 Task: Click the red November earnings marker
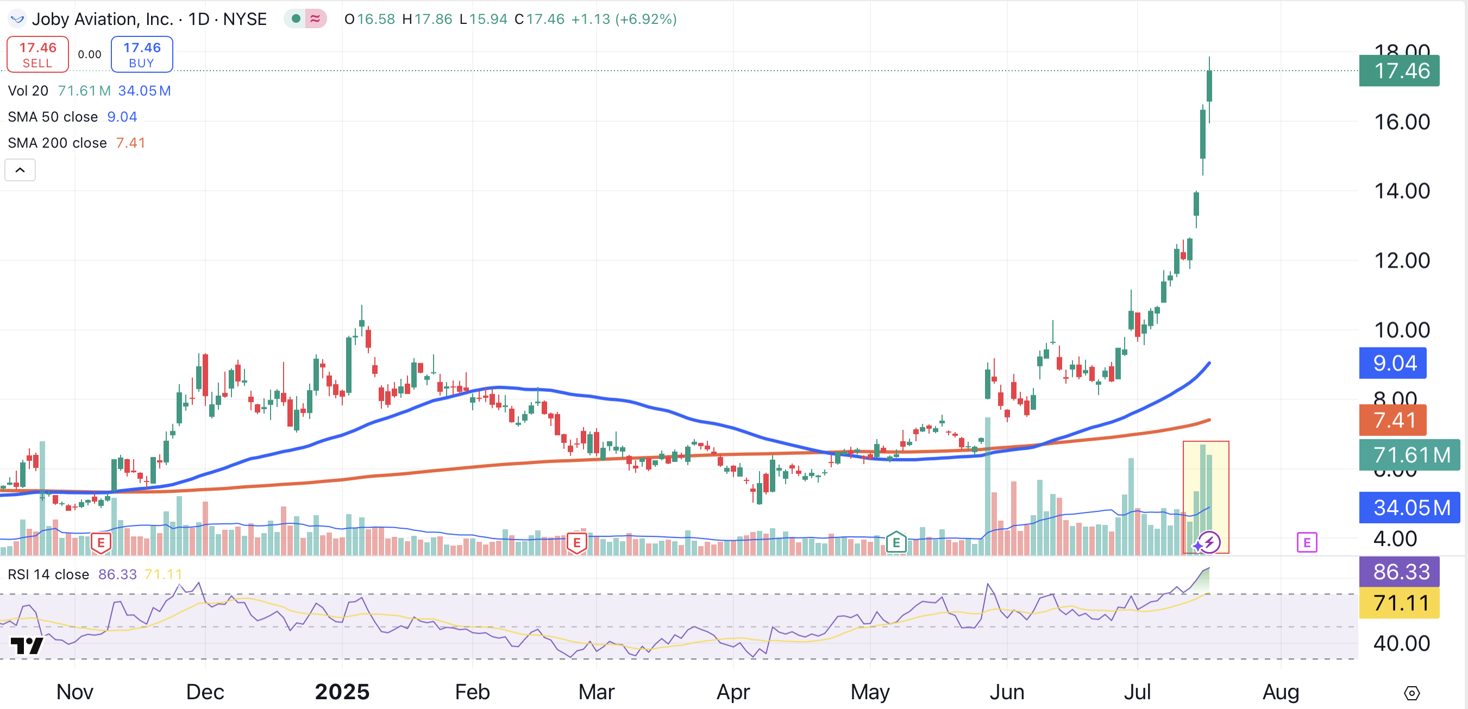101,542
